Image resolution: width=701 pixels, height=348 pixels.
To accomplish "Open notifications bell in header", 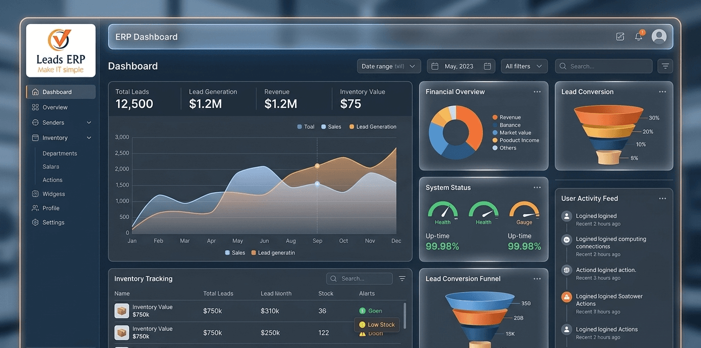I will coord(638,37).
